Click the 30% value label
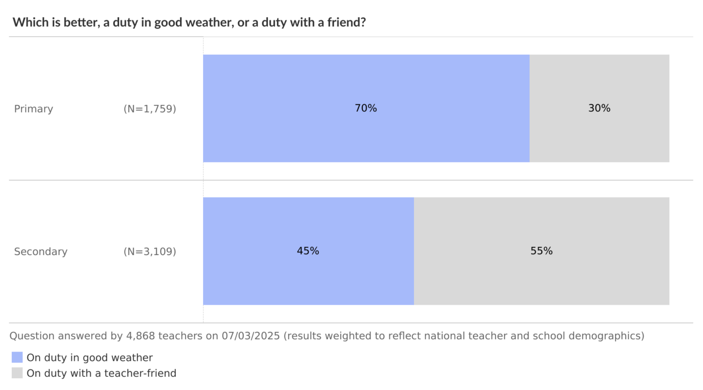This screenshot has width=703, height=390. (600, 108)
